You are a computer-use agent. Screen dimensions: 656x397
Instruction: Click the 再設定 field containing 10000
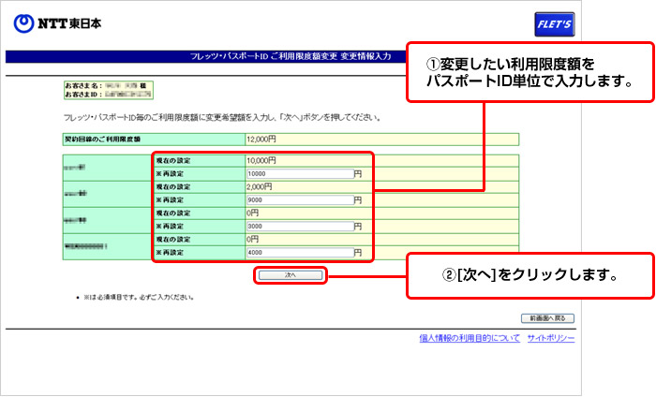(298, 173)
